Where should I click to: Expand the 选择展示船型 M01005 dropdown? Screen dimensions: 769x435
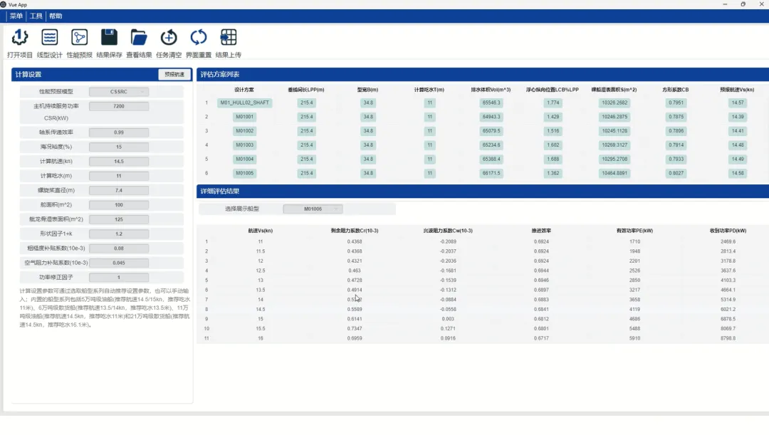coord(313,209)
